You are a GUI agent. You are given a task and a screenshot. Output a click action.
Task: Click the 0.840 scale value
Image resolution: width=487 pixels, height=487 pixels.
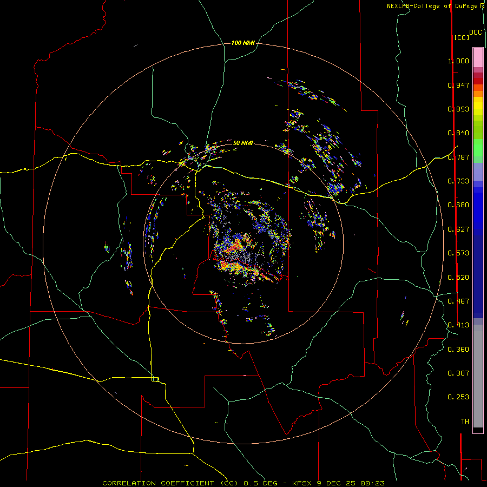pyautogui.click(x=458, y=133)
